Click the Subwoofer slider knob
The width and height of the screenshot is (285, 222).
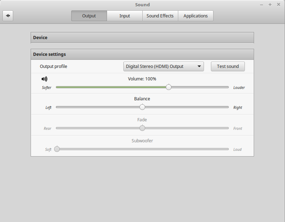pyautogui.click(x=57, y=149)
